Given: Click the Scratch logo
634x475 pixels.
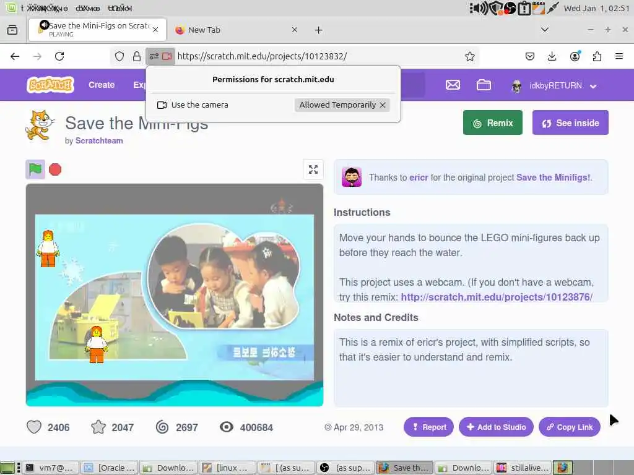Looking at the screenshot, I should click(51, 85).
